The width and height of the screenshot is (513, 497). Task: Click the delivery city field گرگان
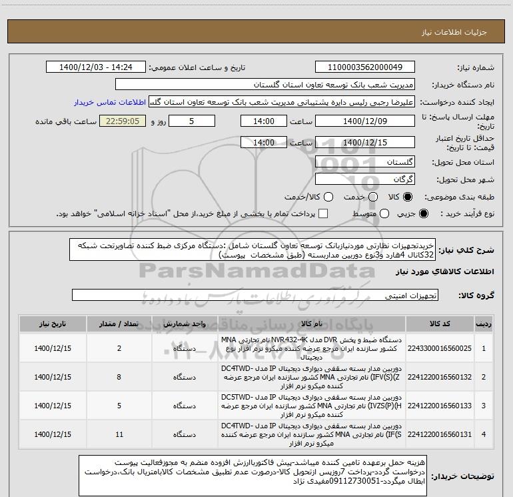click(365, 179)
